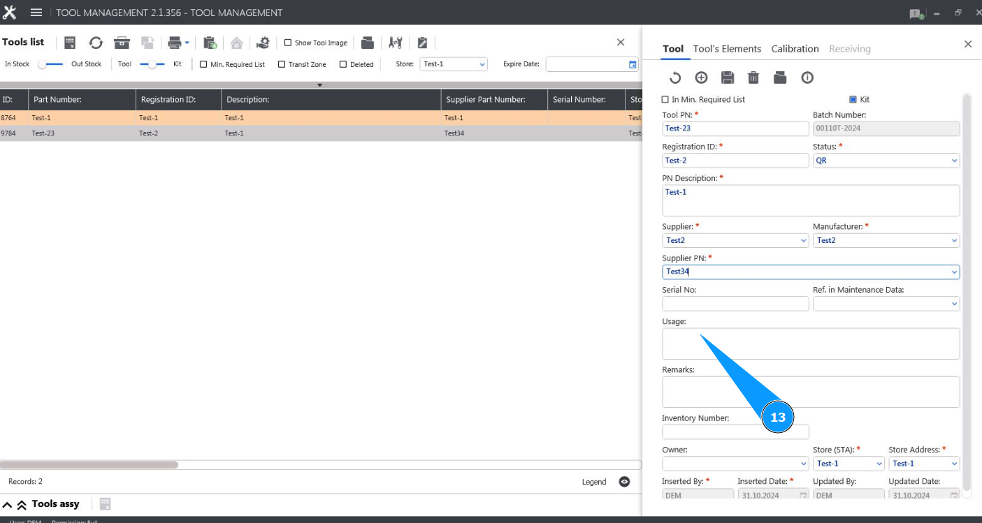Uncheck the Kit checkbox in Tool panel

coord(853,100)
